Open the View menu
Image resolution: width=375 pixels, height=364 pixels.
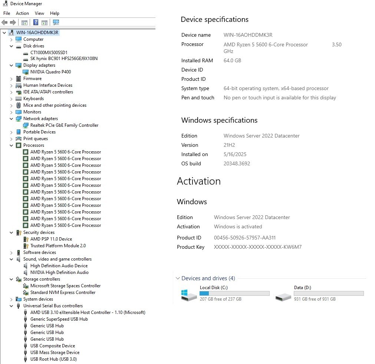click(x=39, y=13)
